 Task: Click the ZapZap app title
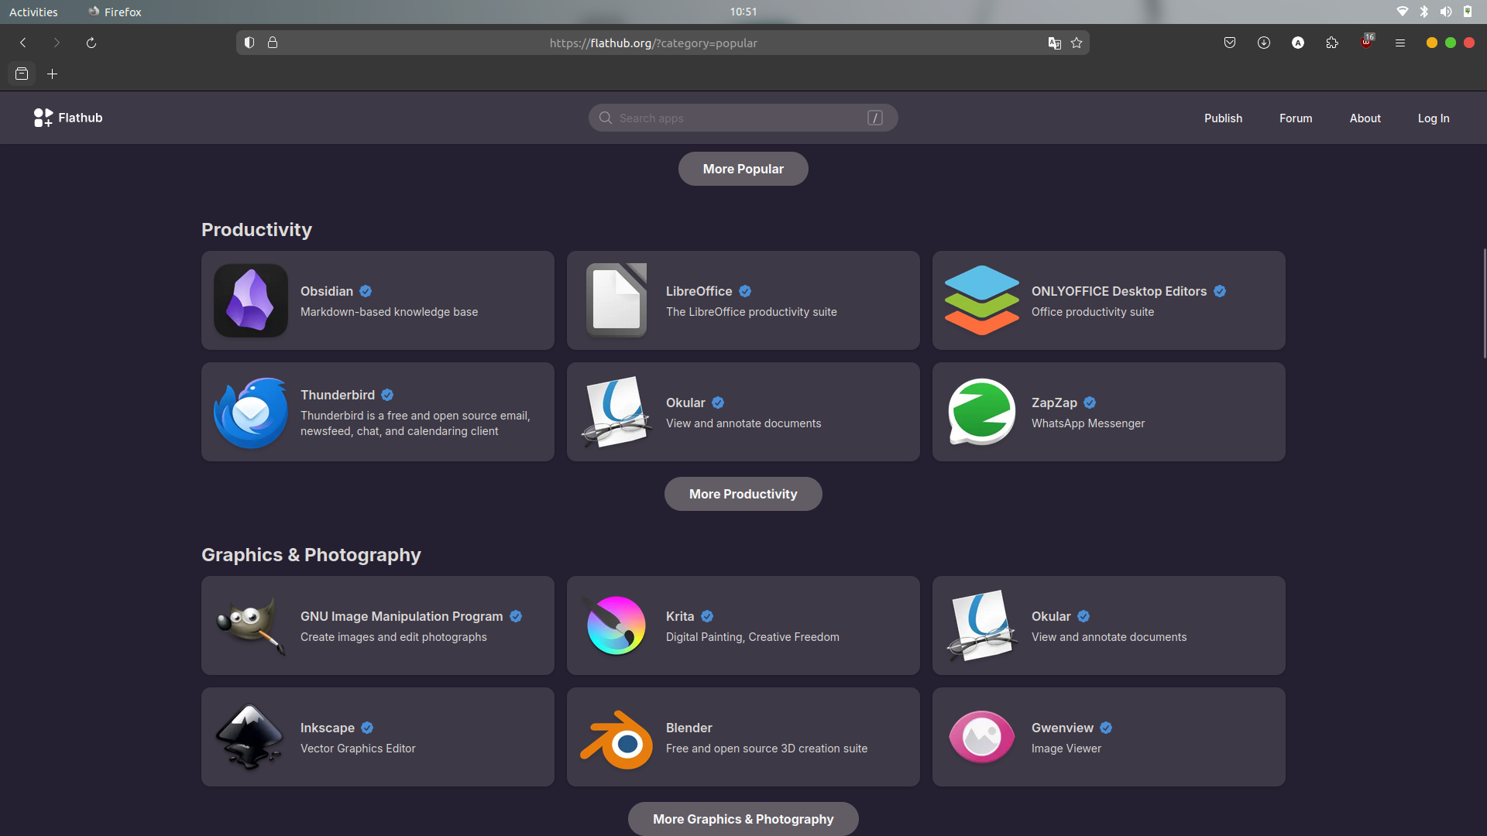coord(1054,403)
